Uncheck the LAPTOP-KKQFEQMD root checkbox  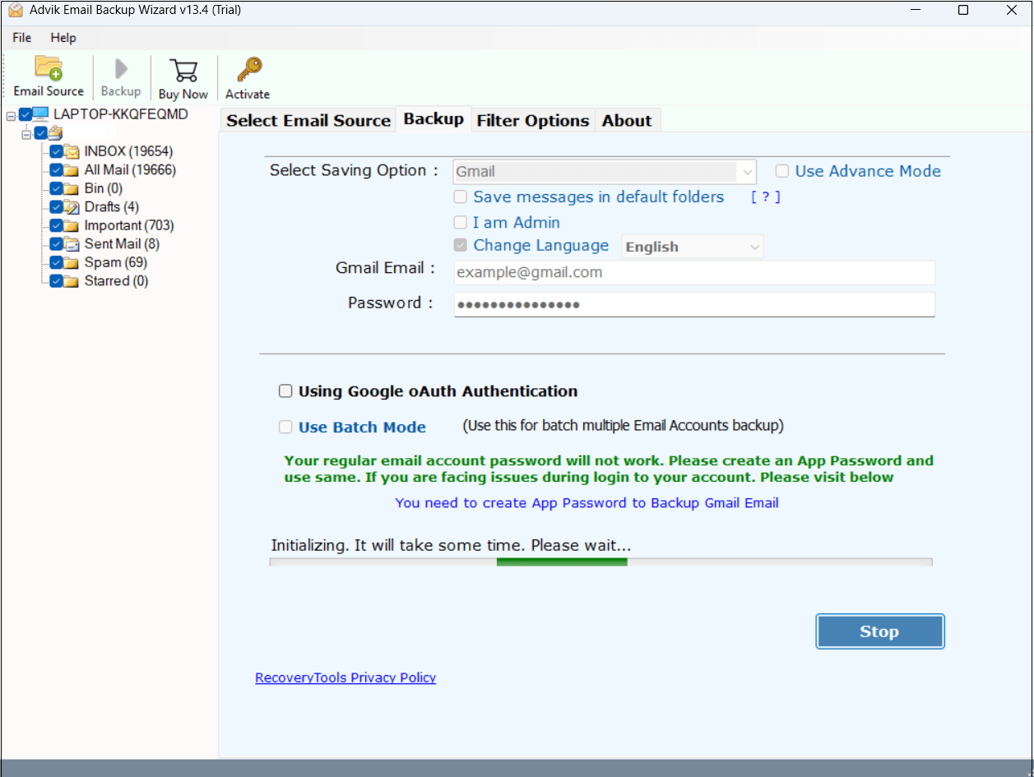(26, 114)
